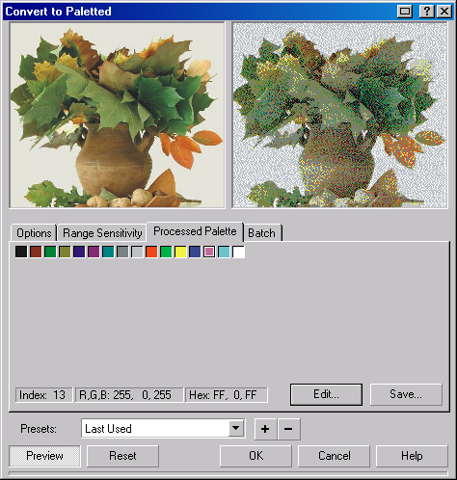Select the highlighted pink palette swatch
This screenshot has width=457, height=480.
pyautogui.click(x=209, y=252)
